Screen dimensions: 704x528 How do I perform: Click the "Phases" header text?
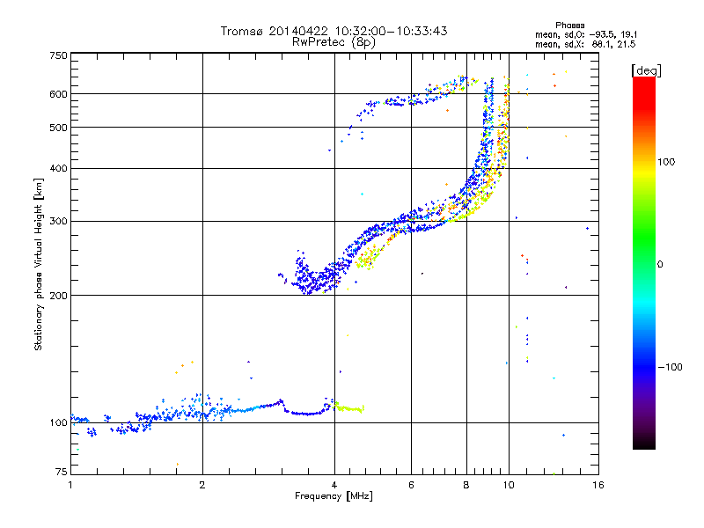coord(569,26)
